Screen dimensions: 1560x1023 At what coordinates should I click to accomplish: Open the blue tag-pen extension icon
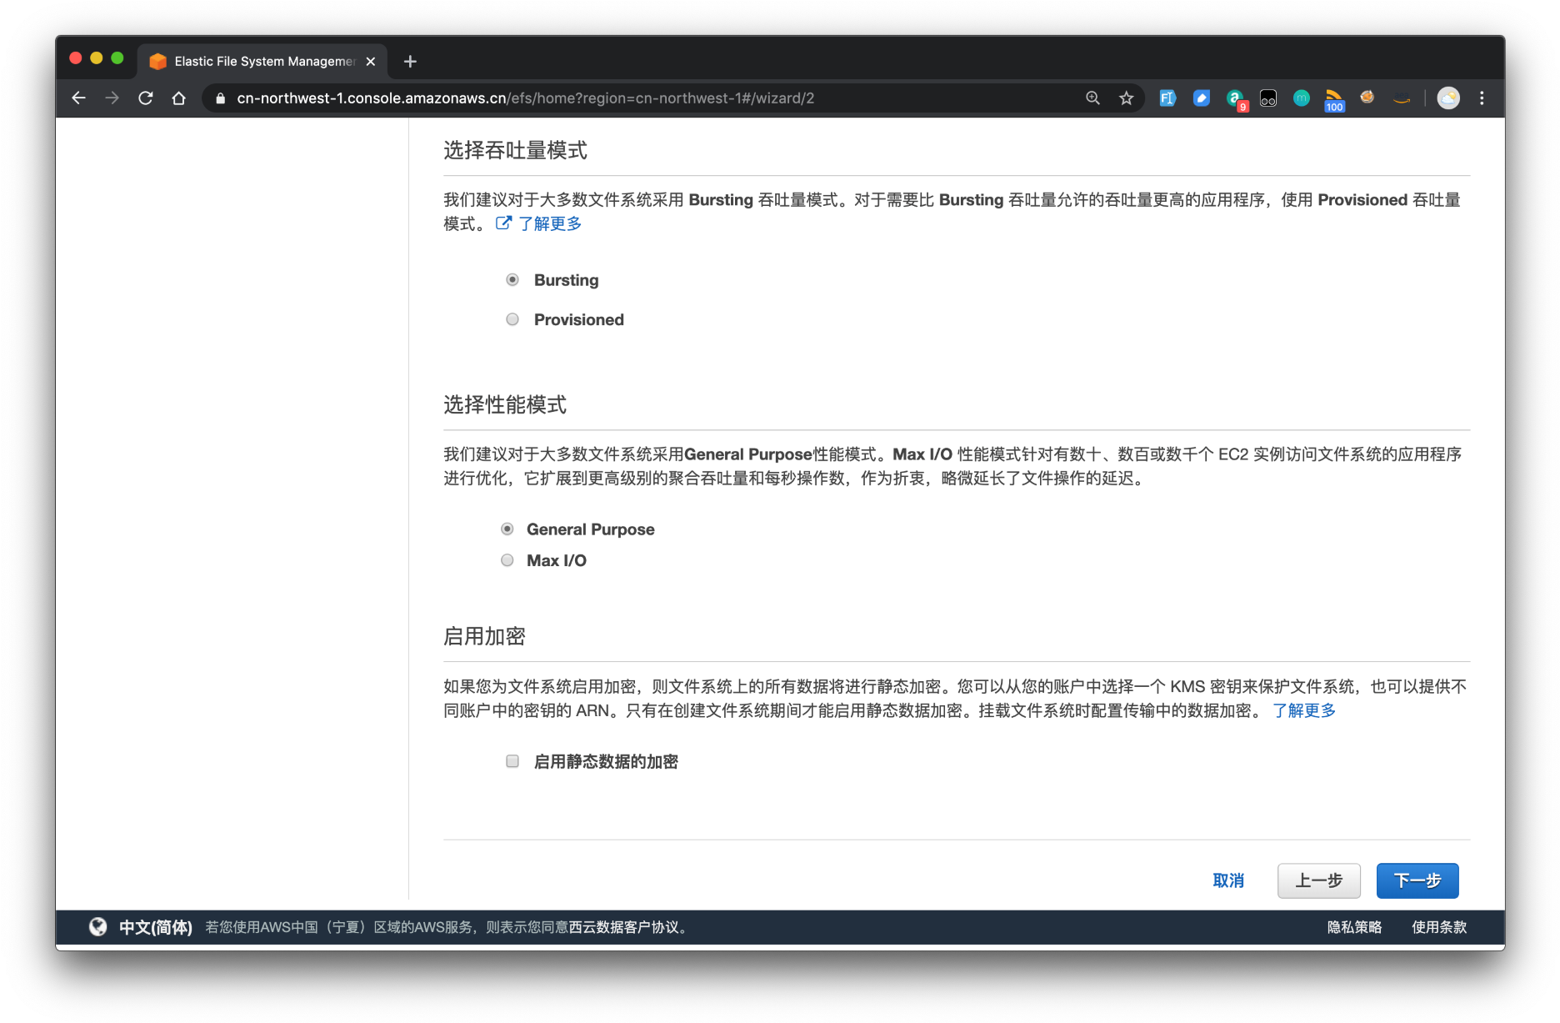tap(1201, 98)
